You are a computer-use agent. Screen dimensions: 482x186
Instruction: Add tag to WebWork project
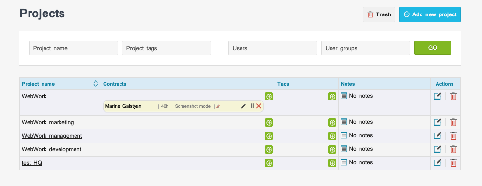coord(332,96)
